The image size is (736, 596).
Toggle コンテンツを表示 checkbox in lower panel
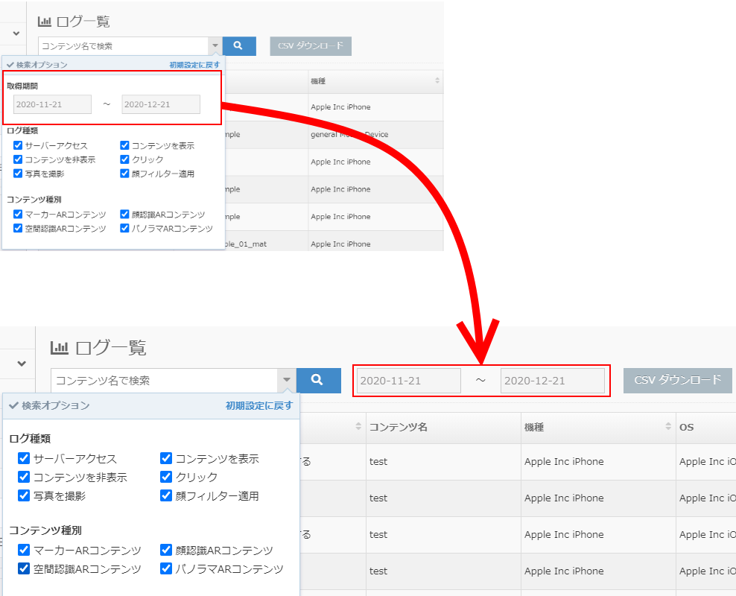tap(165, 458)
